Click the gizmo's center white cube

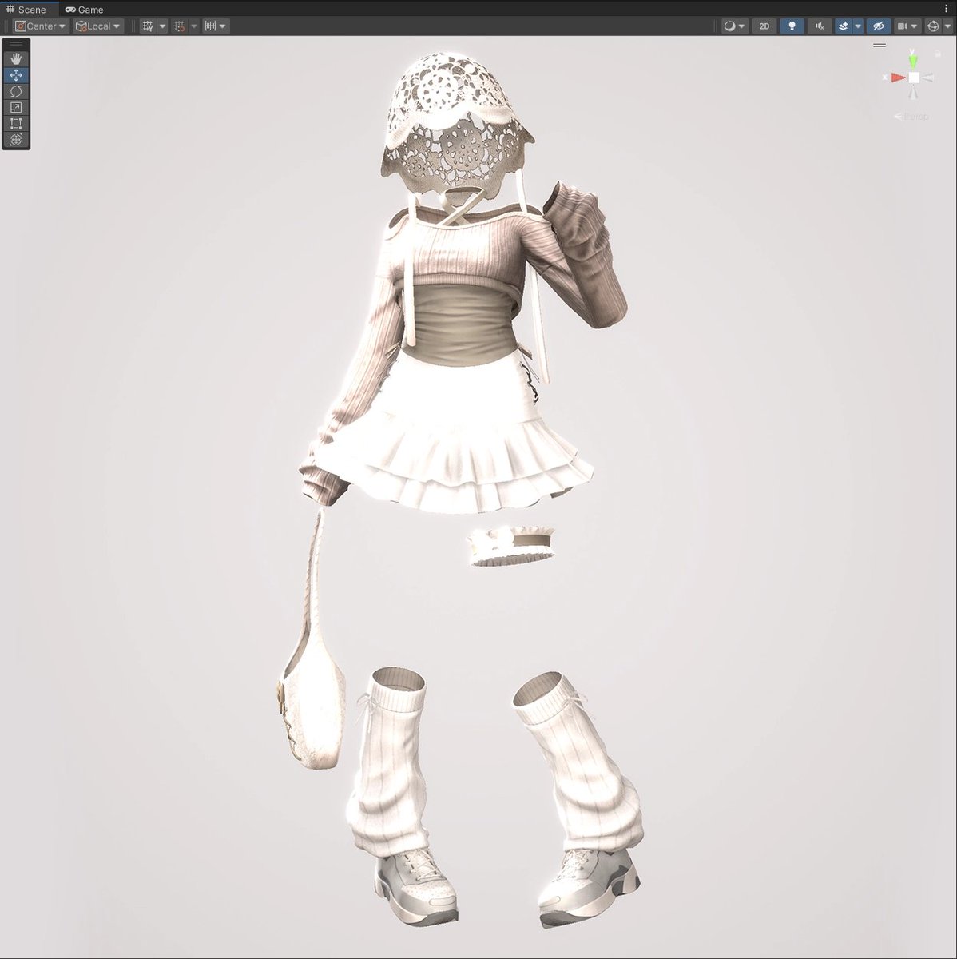(914, 78)
